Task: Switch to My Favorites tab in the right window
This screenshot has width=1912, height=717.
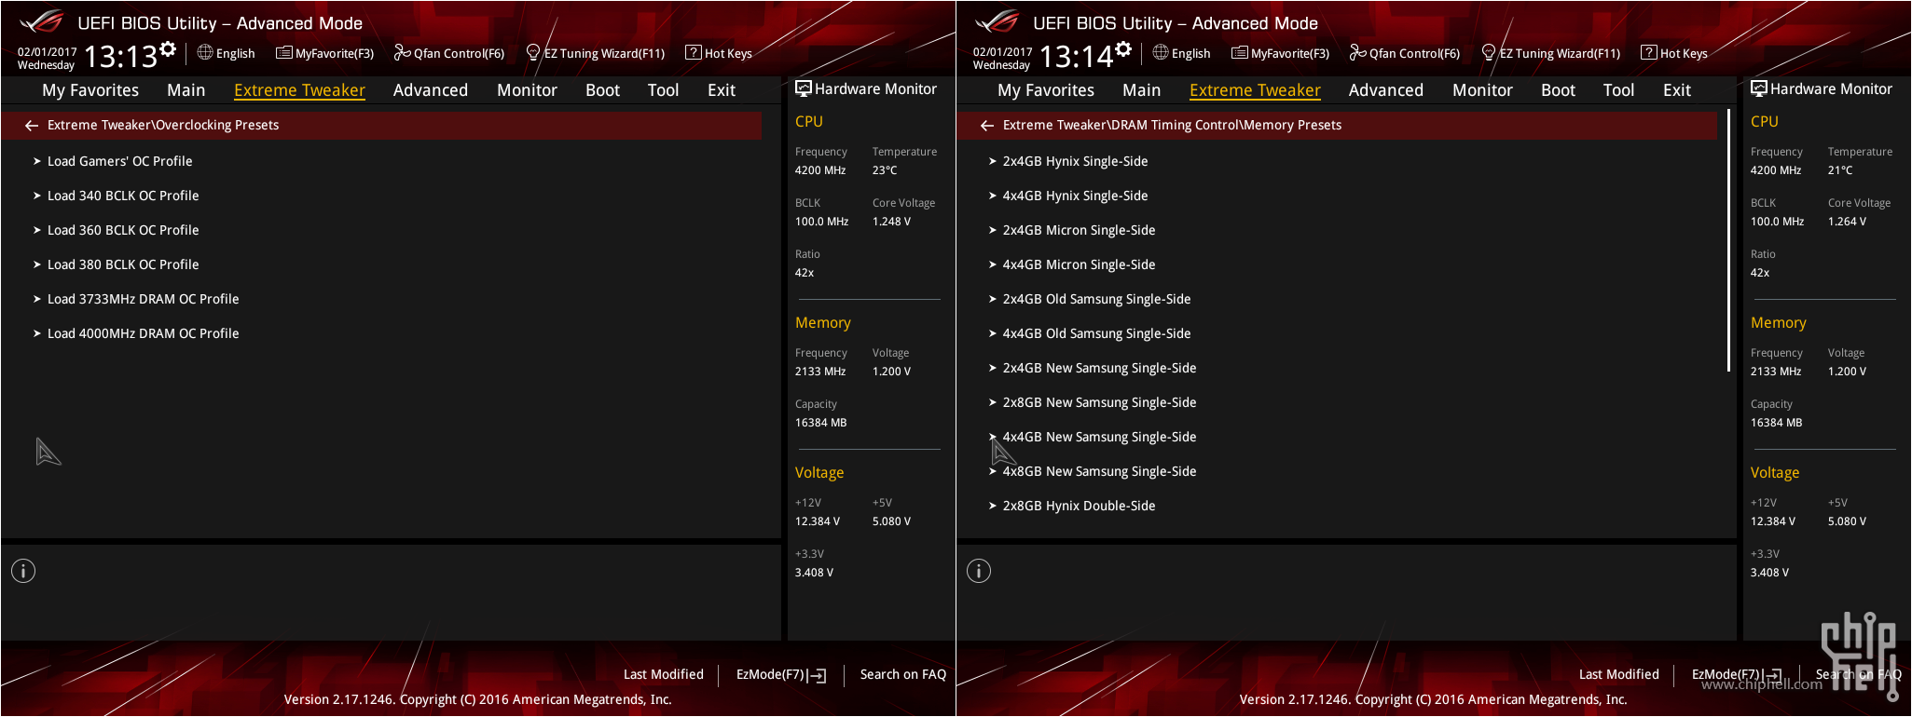Action: click(x=1046, y=90)
